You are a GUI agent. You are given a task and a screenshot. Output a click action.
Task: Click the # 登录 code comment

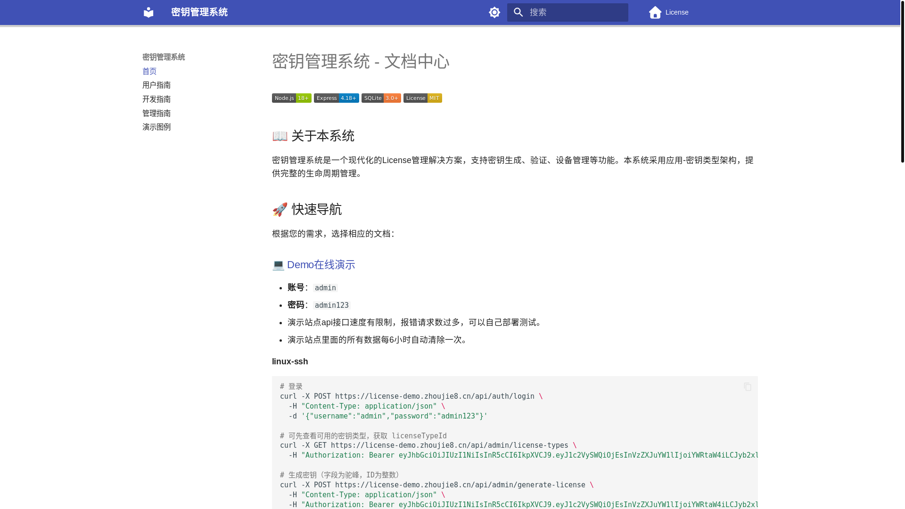(291, 386)
